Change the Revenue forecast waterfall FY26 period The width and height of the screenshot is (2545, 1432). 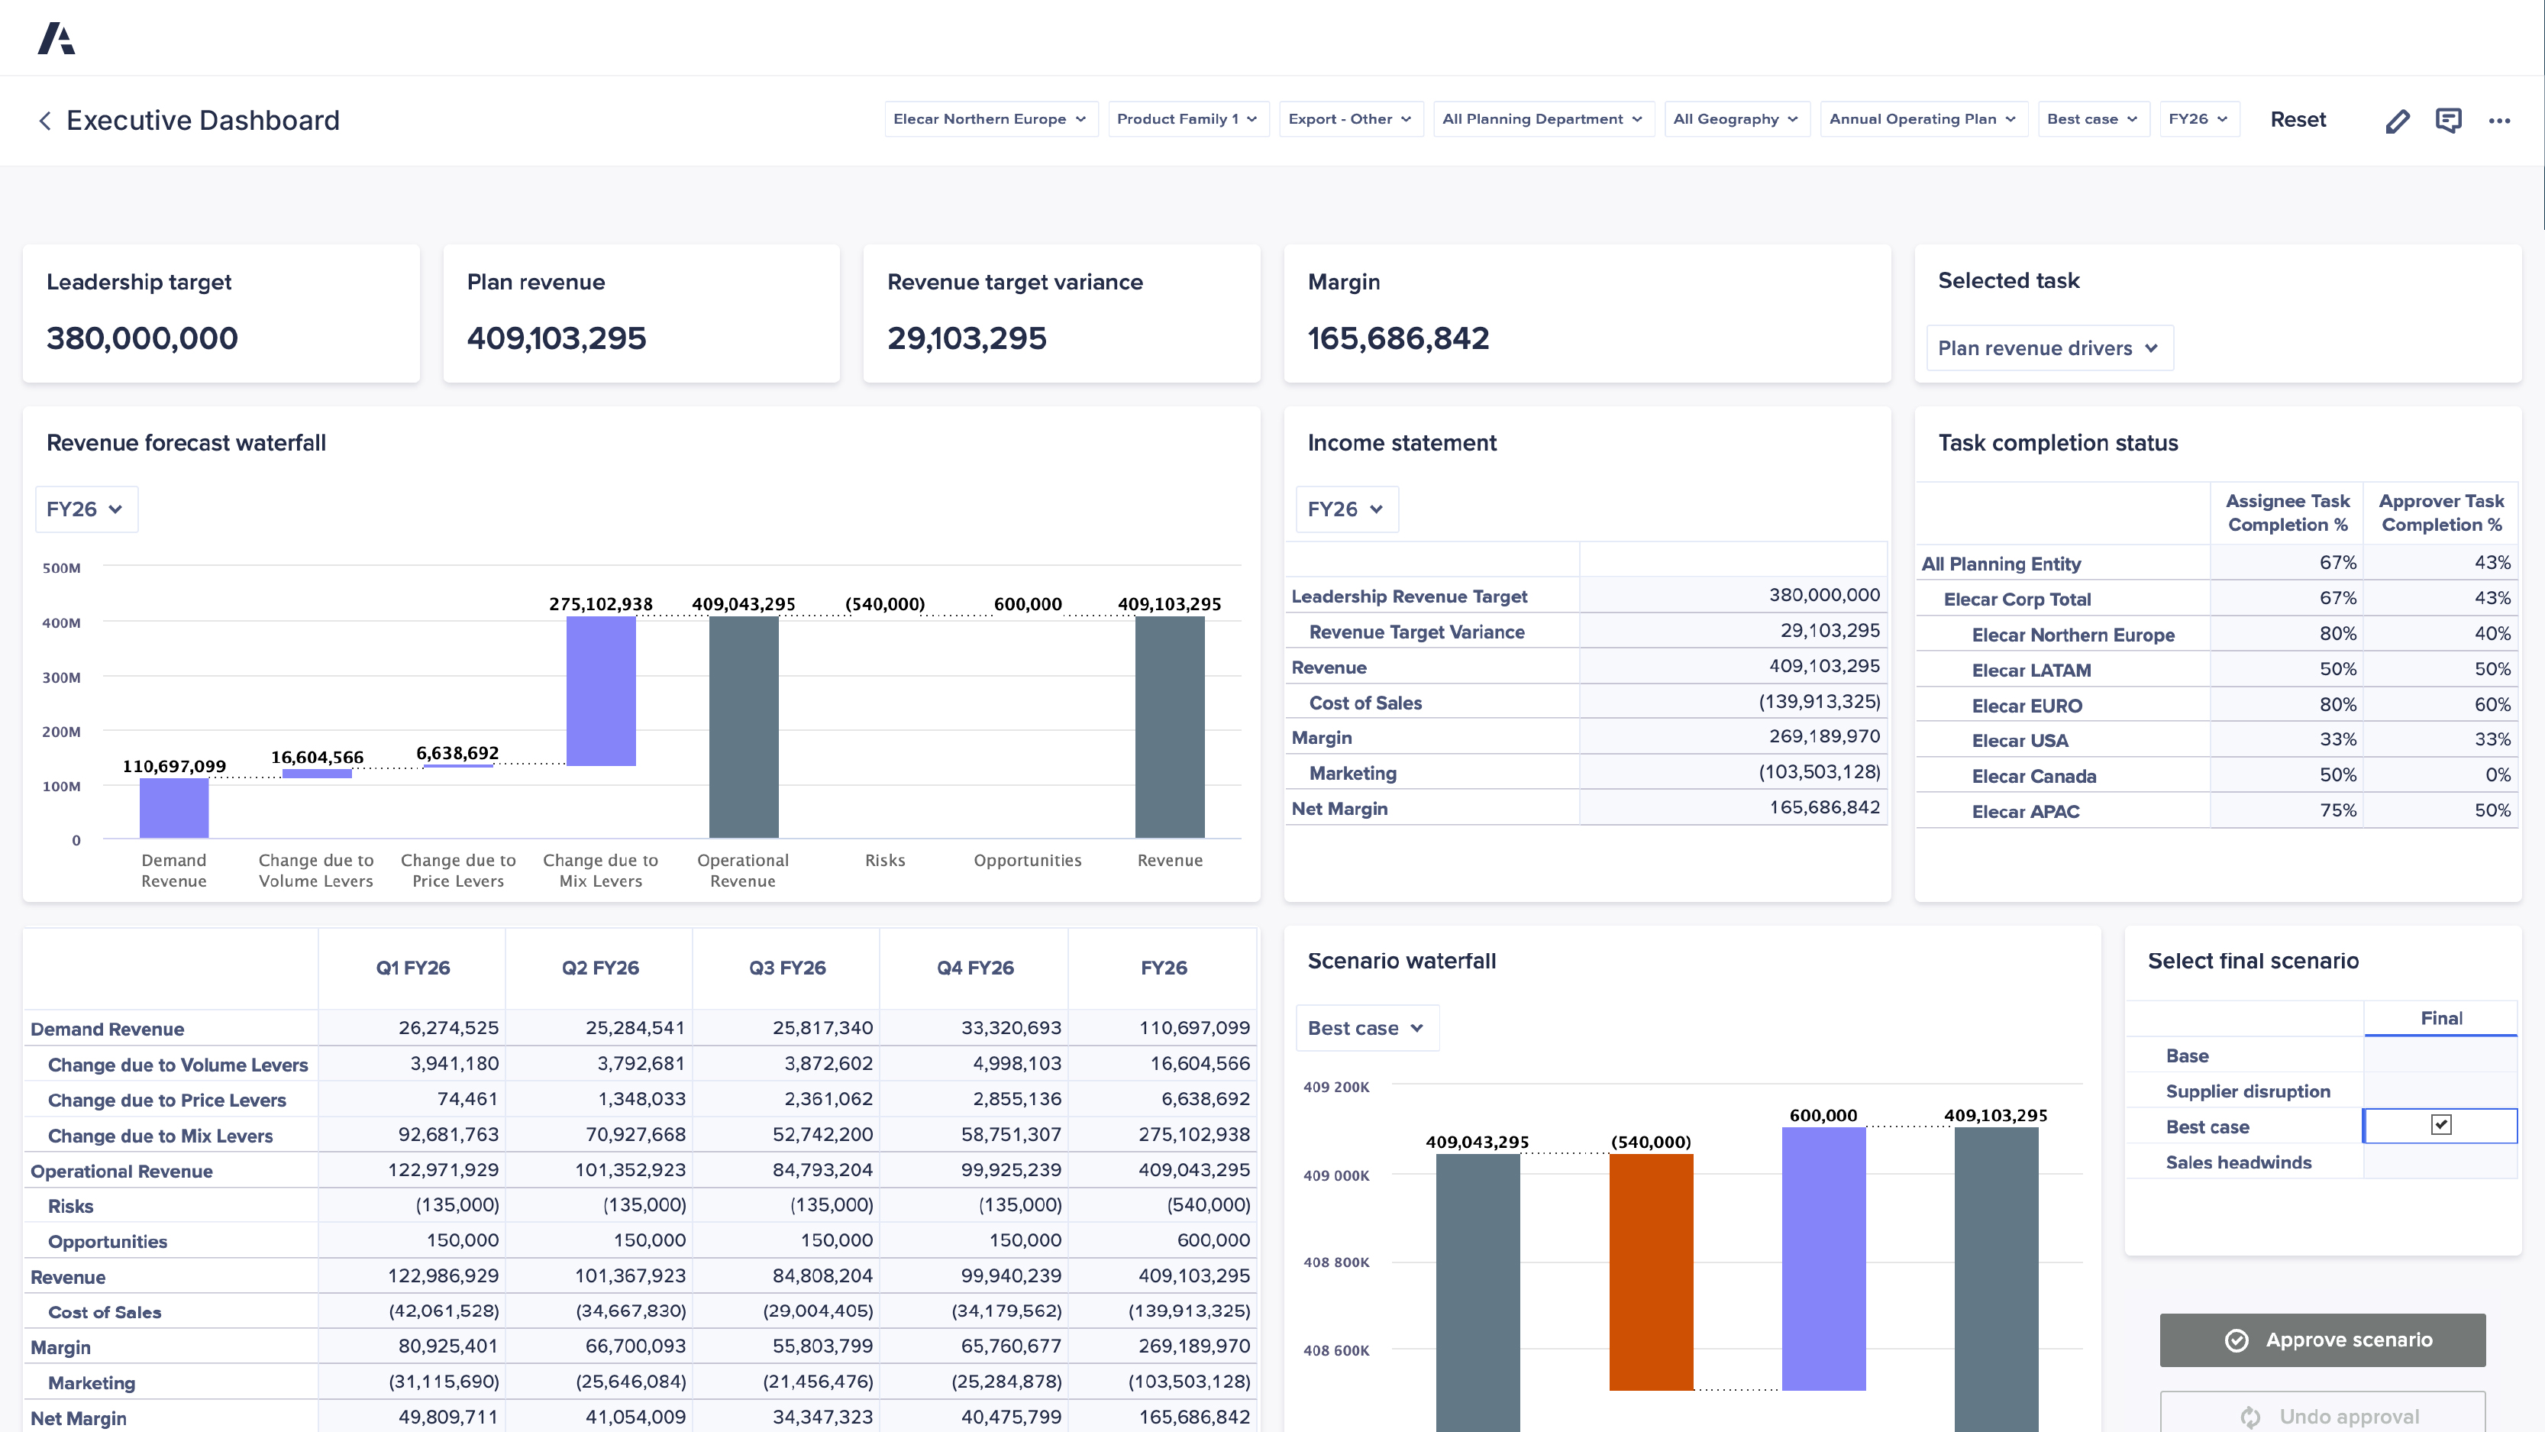pyautogui.click(x=86, y=509)
